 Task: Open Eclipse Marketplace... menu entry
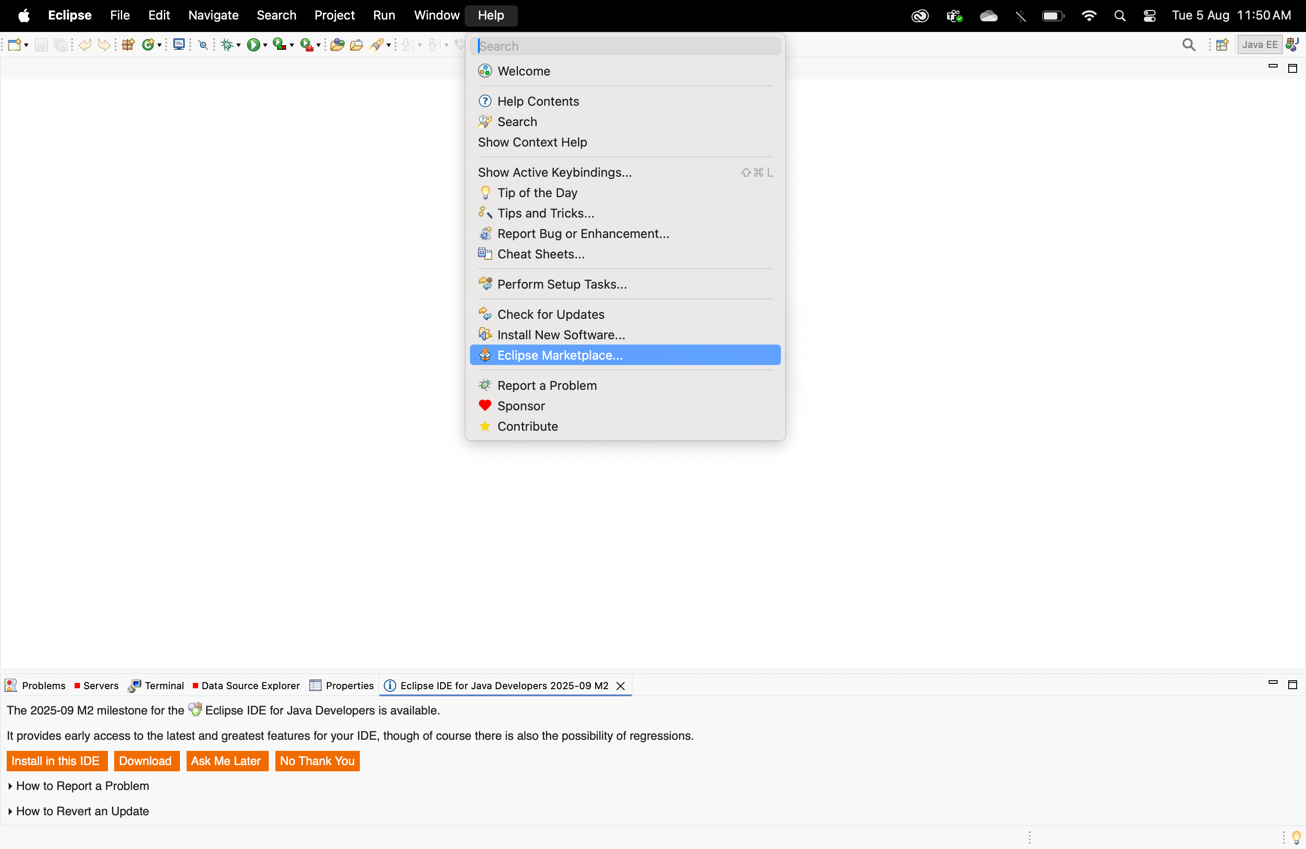pos(625,355)
